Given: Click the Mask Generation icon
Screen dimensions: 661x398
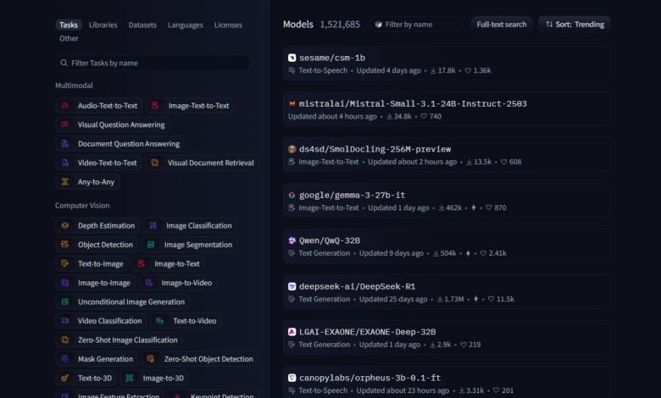Looking at the screenshot, I should 65,359.
